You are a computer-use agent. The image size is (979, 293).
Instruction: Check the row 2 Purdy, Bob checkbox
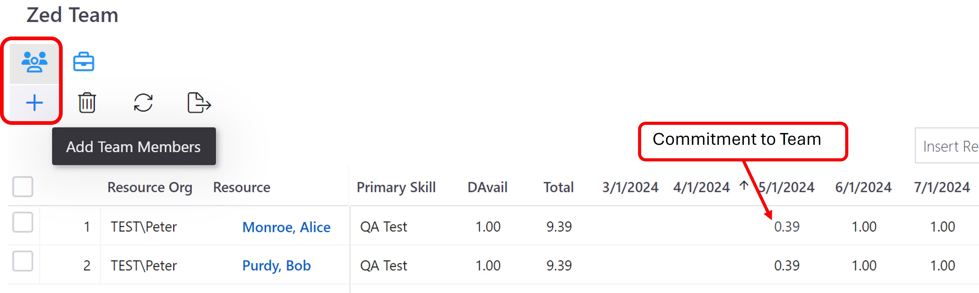pyautogui.click(x=23, y=261)
